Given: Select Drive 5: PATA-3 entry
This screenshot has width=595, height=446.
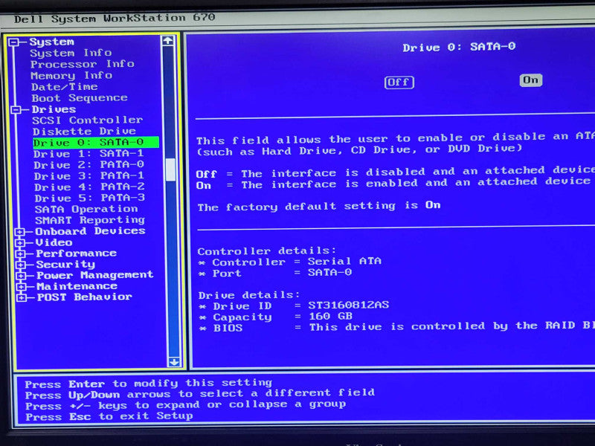Looking at the screenshot, I should (90, 198).
